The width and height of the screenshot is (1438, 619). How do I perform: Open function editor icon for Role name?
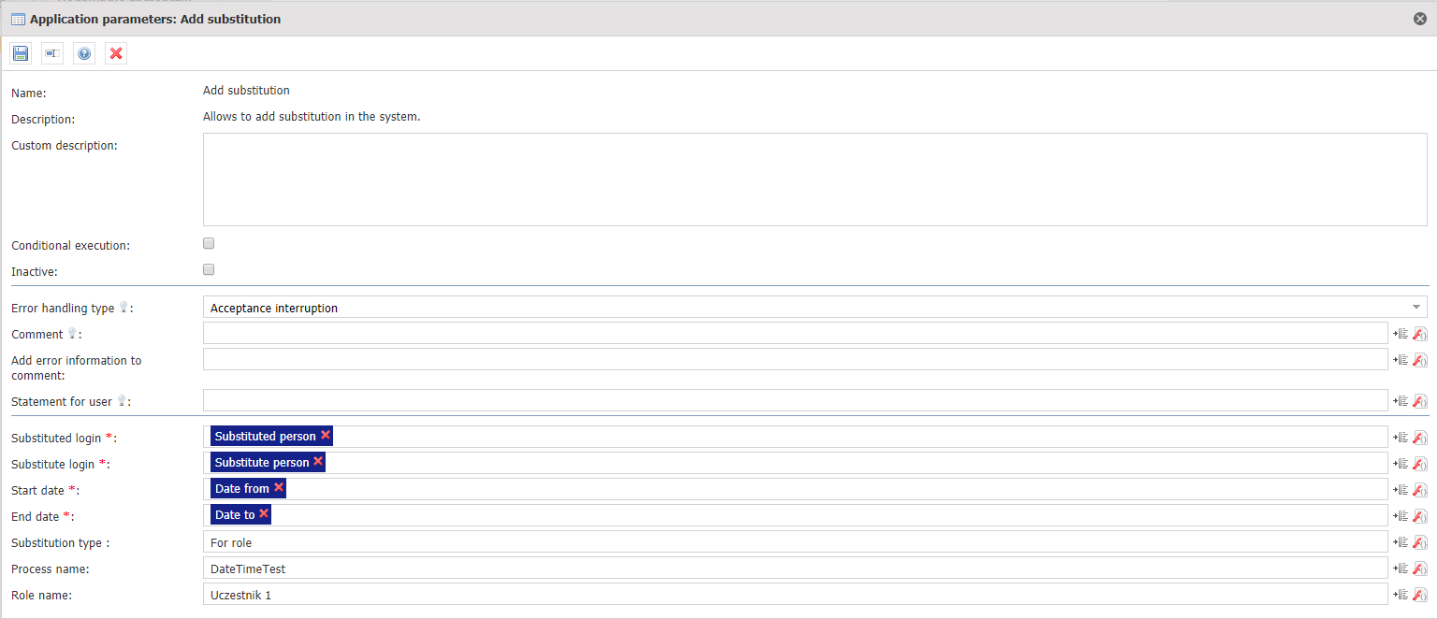point(1419,595)
